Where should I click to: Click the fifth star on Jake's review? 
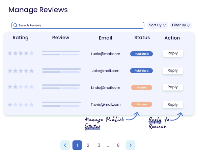point(31,71)
